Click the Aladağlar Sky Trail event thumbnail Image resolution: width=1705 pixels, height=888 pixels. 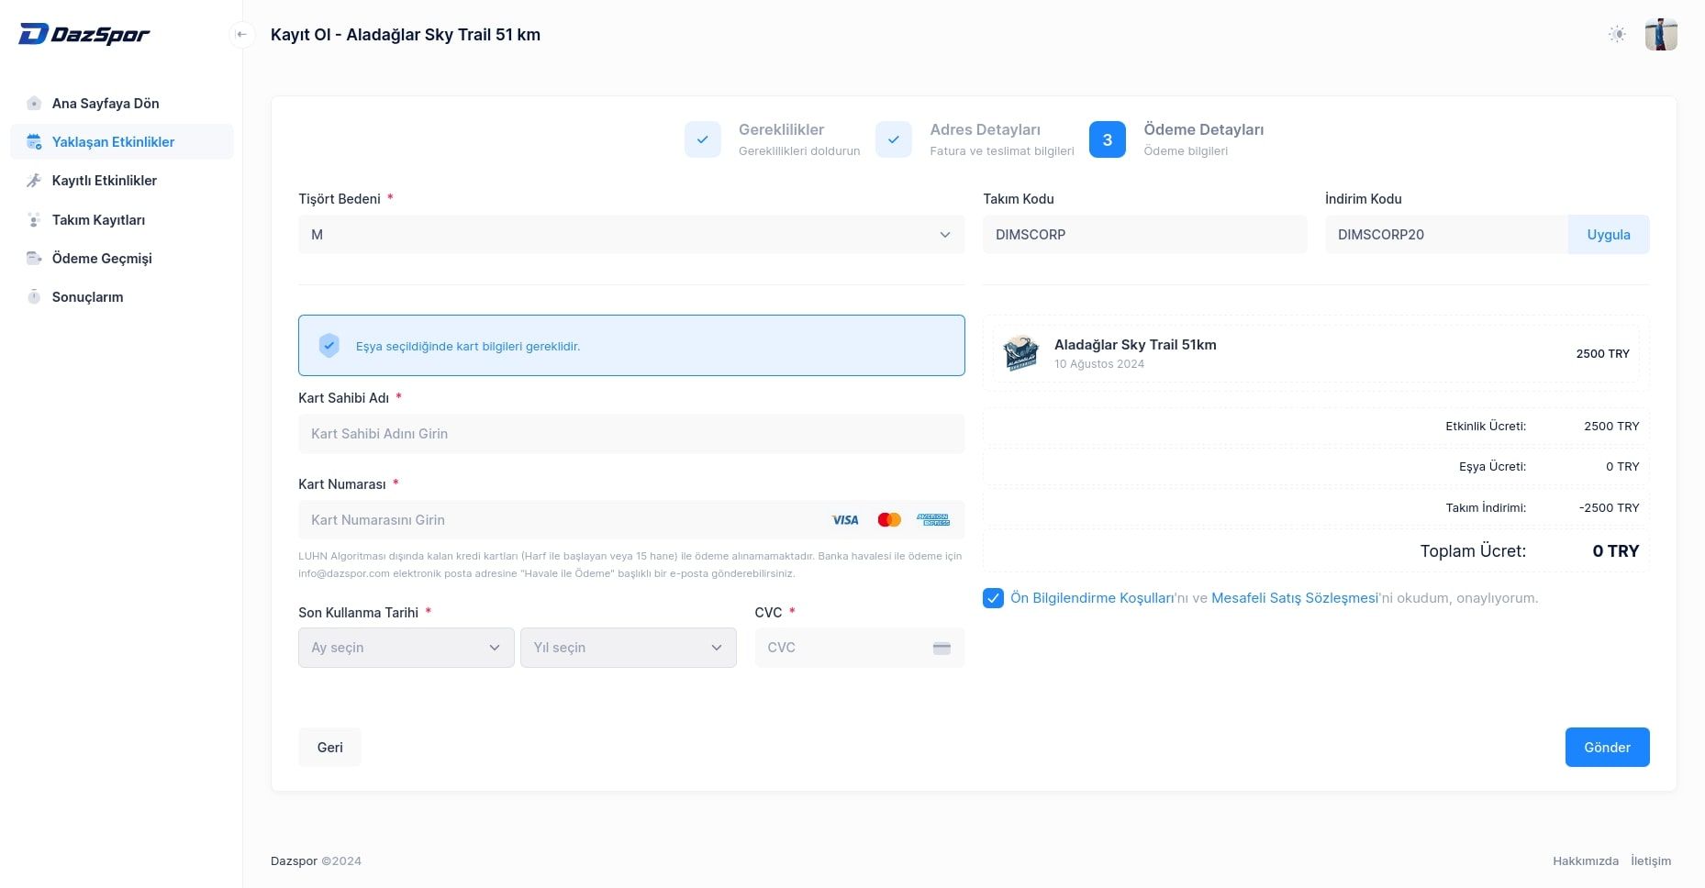pos(1020,353)
